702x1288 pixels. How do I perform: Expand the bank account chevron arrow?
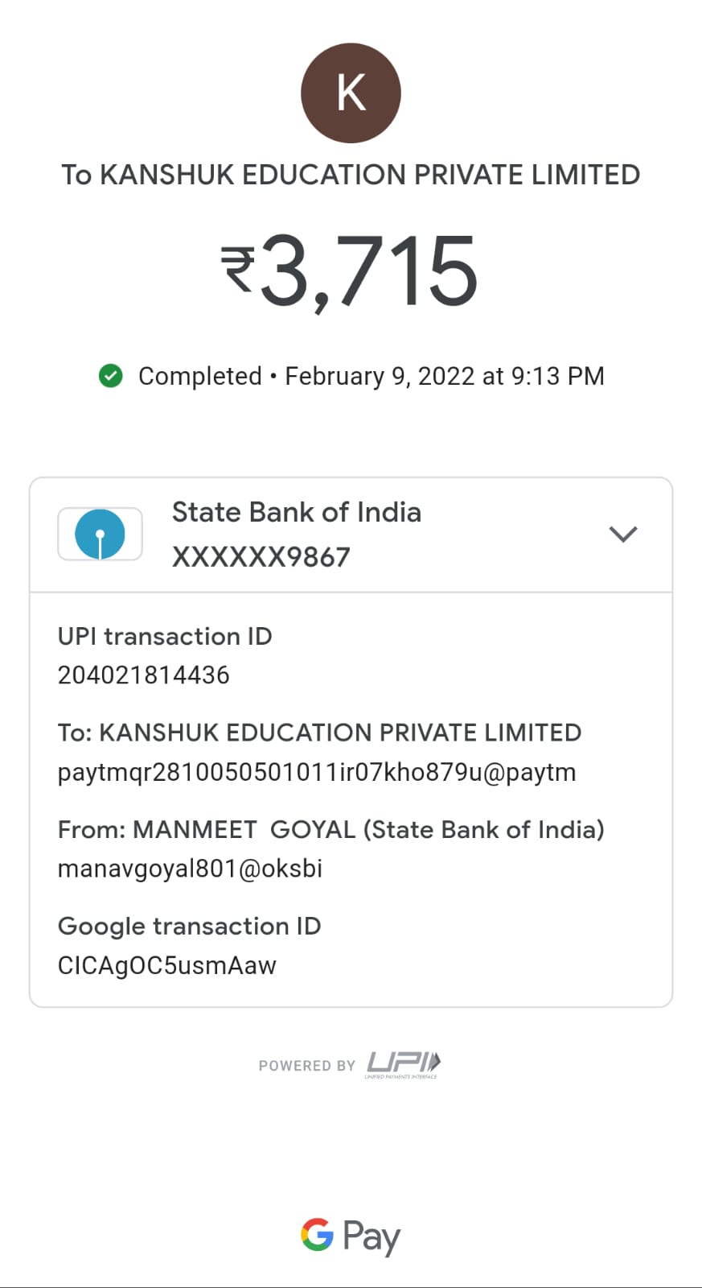(623, 534)
